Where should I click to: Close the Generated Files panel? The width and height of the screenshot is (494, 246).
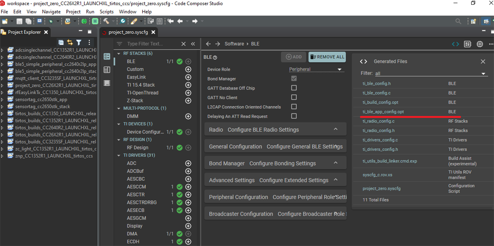483,61
